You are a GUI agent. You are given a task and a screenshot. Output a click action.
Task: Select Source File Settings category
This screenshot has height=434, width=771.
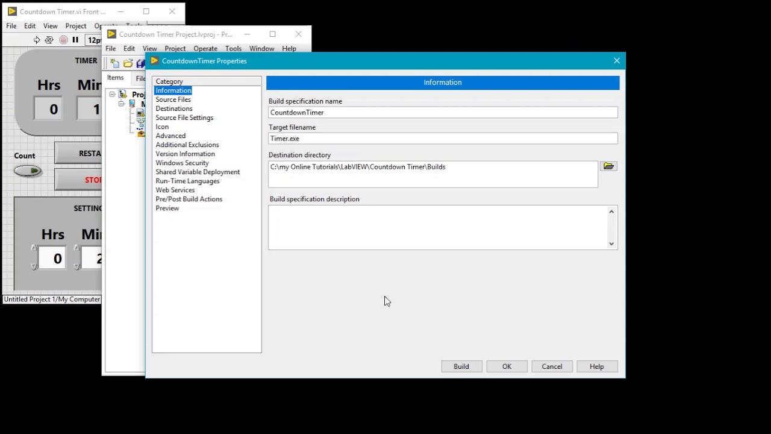[x=184, y=118]
